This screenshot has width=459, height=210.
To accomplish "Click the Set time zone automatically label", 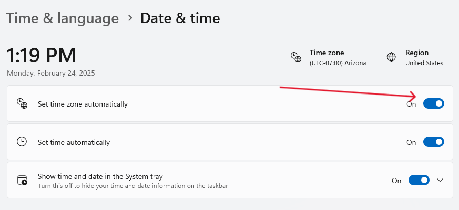I will coord(83,104).
